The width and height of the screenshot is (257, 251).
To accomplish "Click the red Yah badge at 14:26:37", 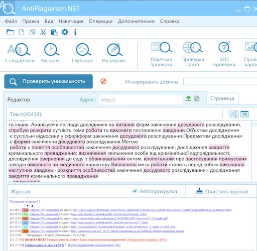I will 26,210.
